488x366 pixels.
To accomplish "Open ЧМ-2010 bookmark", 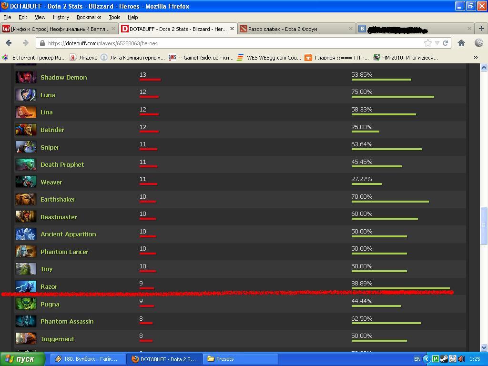I will (x=406, y=58).
